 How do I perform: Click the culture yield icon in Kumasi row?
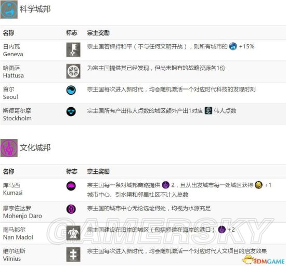tap(165, 185)
